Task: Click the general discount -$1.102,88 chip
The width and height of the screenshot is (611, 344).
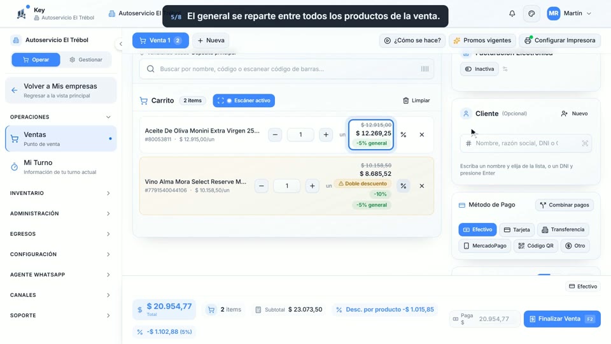Action: [x=164, y=331]
